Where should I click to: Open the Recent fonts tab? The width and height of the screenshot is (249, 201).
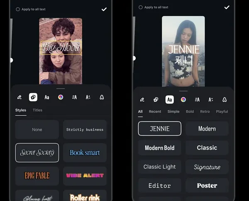tap(155, 111)
